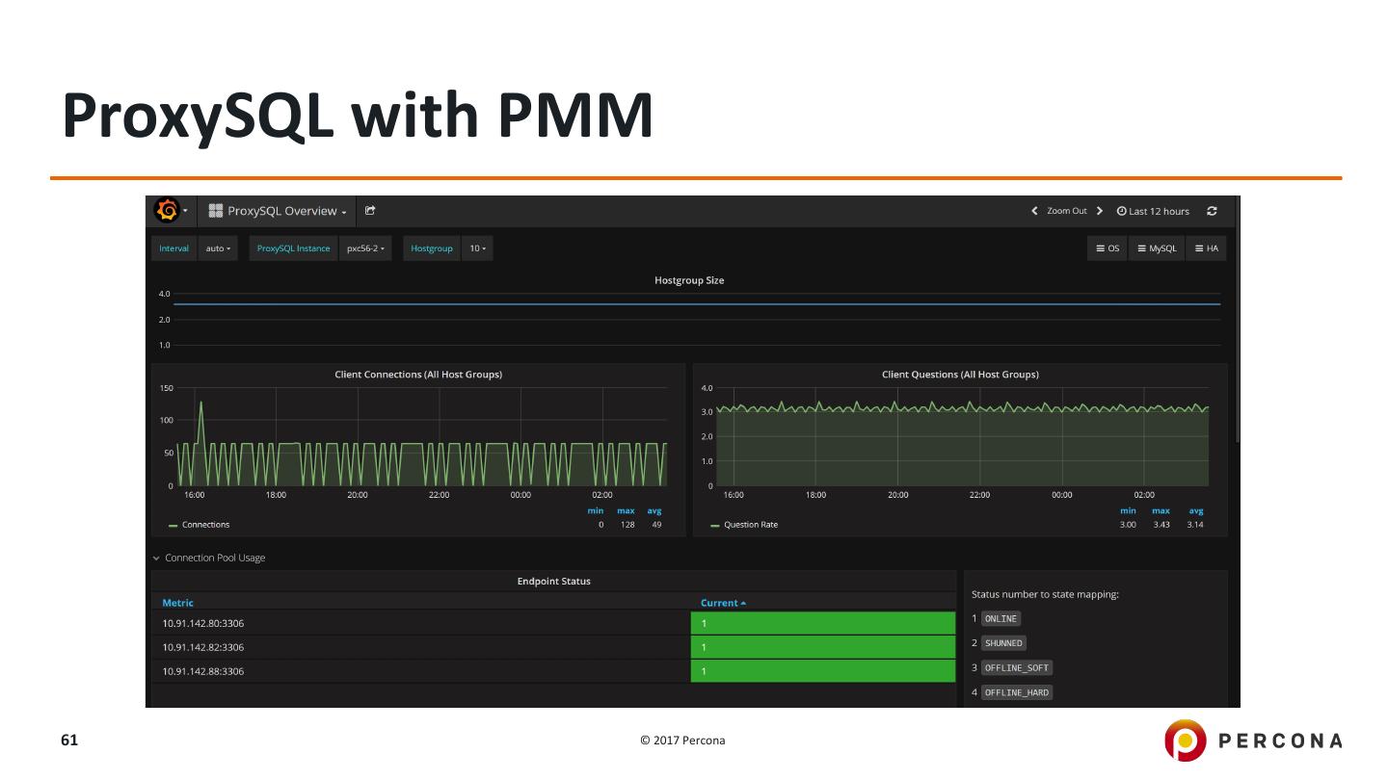This screenshot has height=780, width=1388.
Task: Open the Client Connections panel title menu
Action: point(418,374)
